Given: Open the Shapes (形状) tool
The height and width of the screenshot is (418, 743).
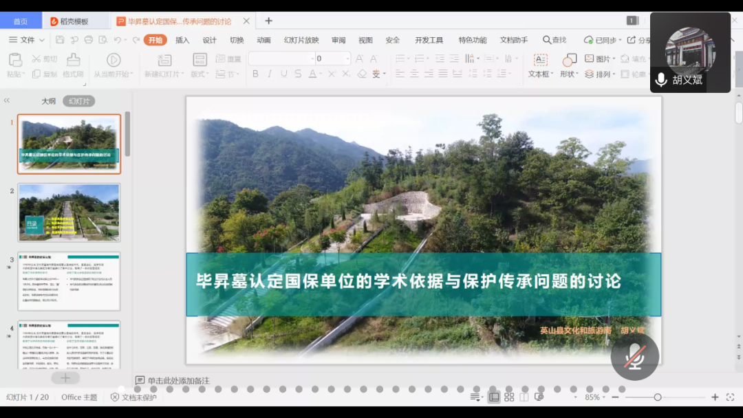Looking at the screenshot, I should tap(568, 65).
